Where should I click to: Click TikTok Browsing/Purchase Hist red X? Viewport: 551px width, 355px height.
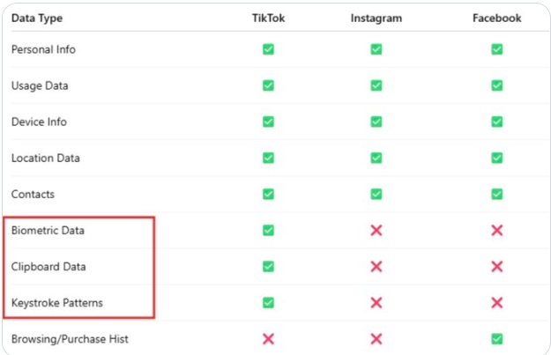click(268, 339)
